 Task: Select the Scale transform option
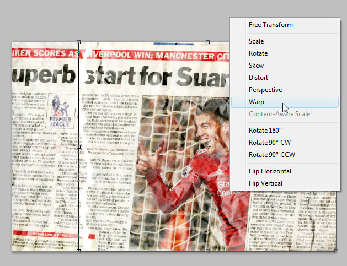coord(285,41)
